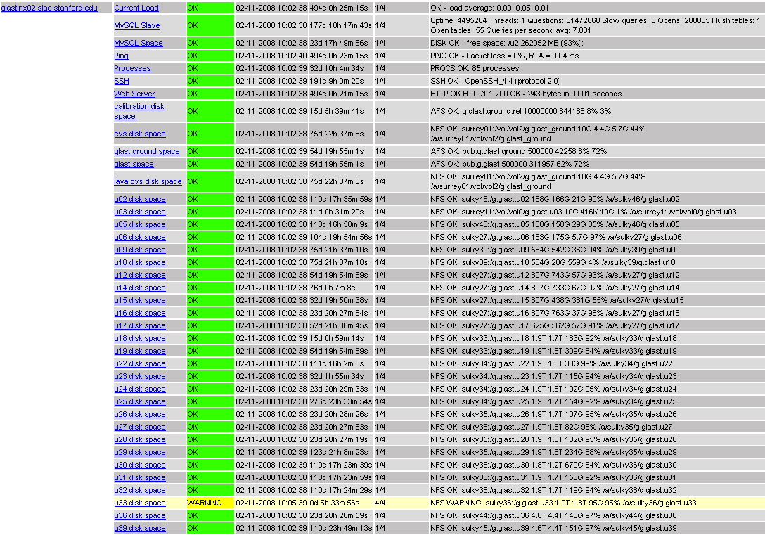Select the NFS WARNING sulky36 status text
This screenshot has height=535, width=765.
tap(563, 503)
